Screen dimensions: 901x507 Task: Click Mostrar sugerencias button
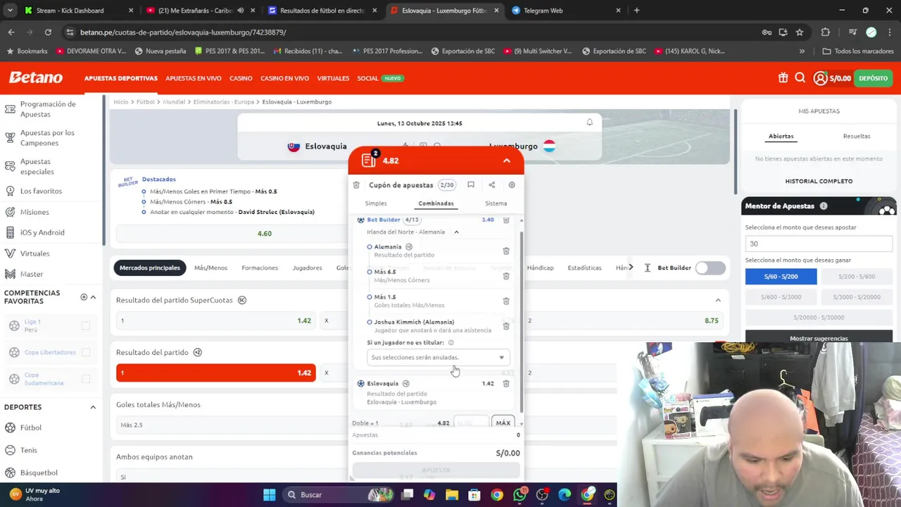click(819, 338)
